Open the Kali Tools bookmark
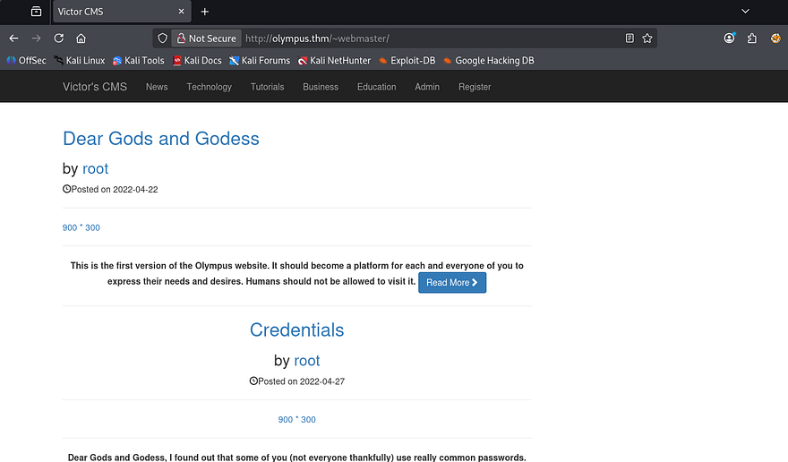Viewport: 788px width, 462px height. (x=138, y=61)
